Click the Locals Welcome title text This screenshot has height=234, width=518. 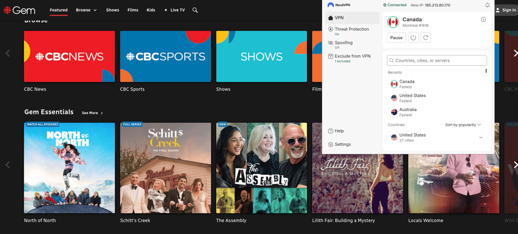[x=426, y=220]
